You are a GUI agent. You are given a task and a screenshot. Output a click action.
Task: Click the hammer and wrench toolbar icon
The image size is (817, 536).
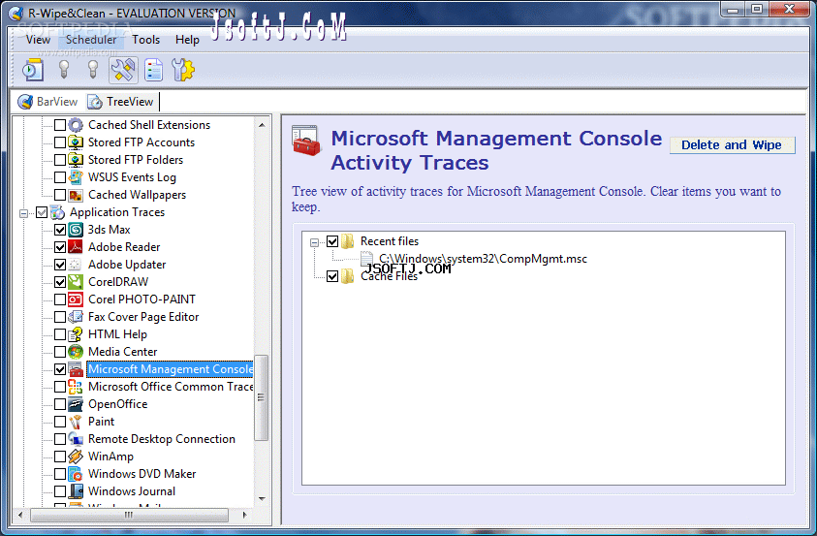coord(123,70)
